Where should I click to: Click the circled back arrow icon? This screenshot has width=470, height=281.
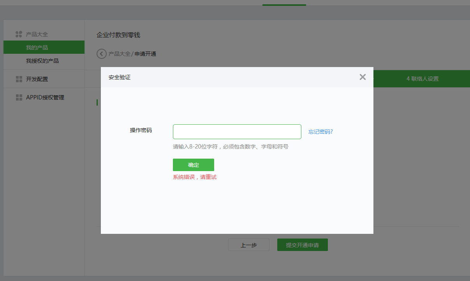click(x=101, y=54)
